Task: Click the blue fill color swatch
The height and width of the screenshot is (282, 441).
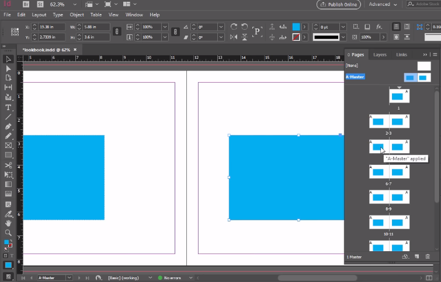Action: 296,27
